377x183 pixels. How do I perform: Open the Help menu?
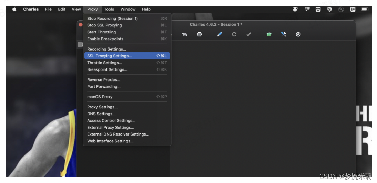(146, 9)
